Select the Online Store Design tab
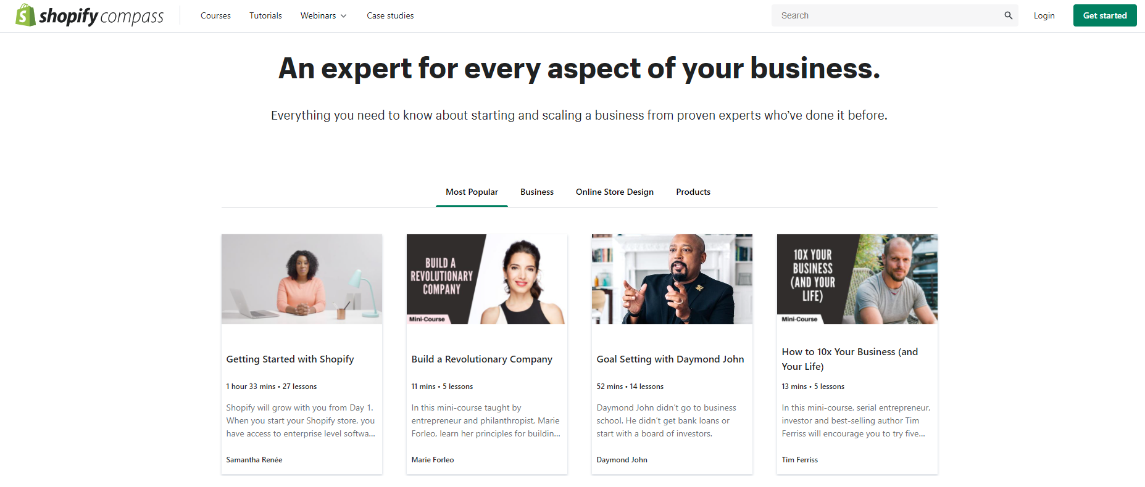The height and width of the screenshot is (487, 1145). point(614,192)
